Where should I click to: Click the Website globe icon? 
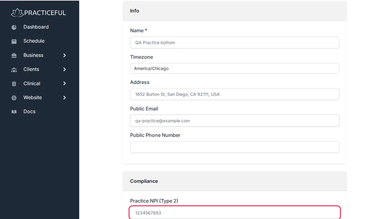pos(14,98)
